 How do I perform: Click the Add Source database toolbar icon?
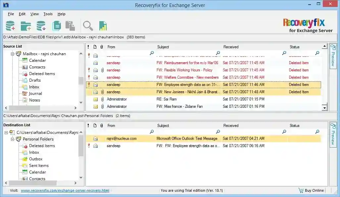point(10,26)
